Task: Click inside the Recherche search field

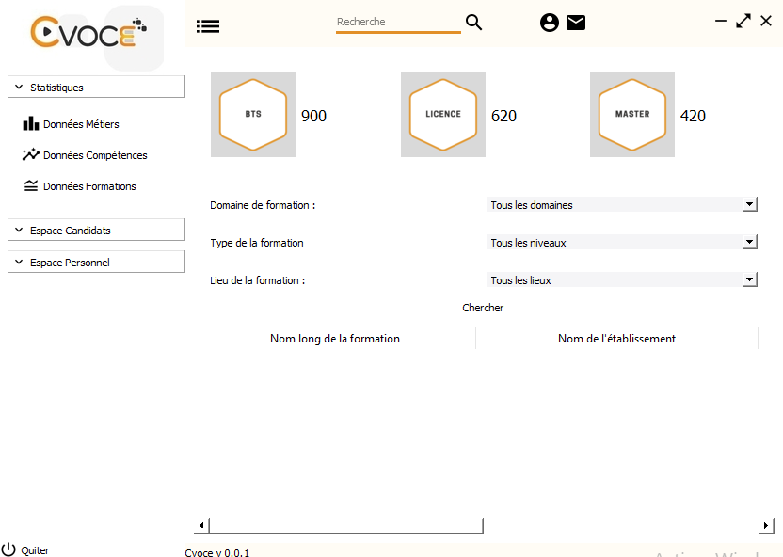Action: [x=395, y=22]
